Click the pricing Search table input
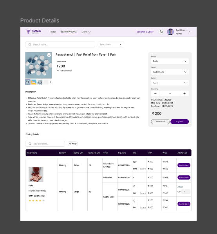Image resolution: width=217 pixels, height=234 pixels. coord(45,143)
